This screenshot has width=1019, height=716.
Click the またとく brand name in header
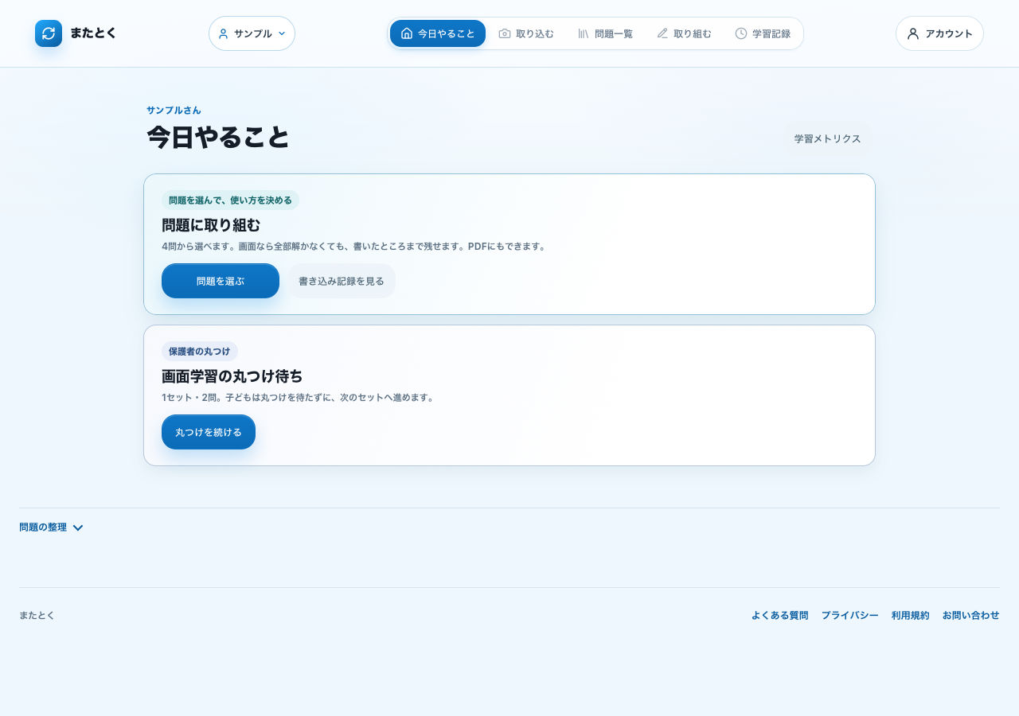(x=93, y=33)
